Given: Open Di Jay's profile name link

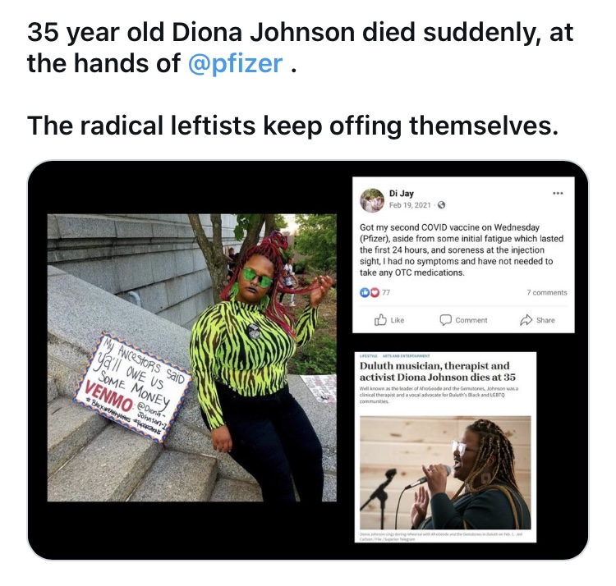Looking at the screenshot, I should pyautogui.click(x=401, y=193).
